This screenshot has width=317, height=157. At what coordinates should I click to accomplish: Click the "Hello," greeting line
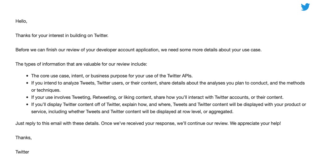[21, 21]
